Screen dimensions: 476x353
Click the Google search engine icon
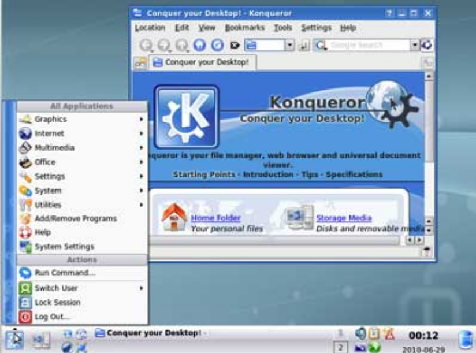(321, 46)
